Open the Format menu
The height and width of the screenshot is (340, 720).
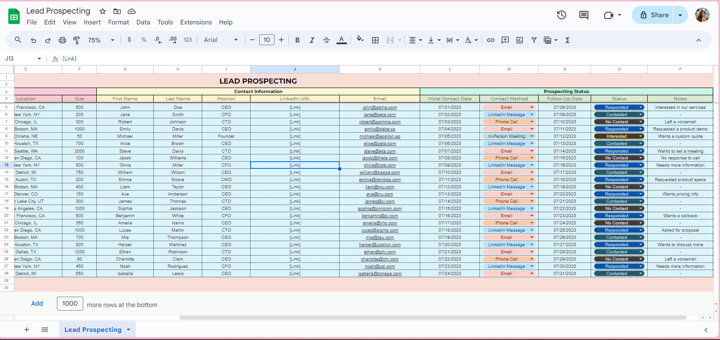click(x=118, y=22)
